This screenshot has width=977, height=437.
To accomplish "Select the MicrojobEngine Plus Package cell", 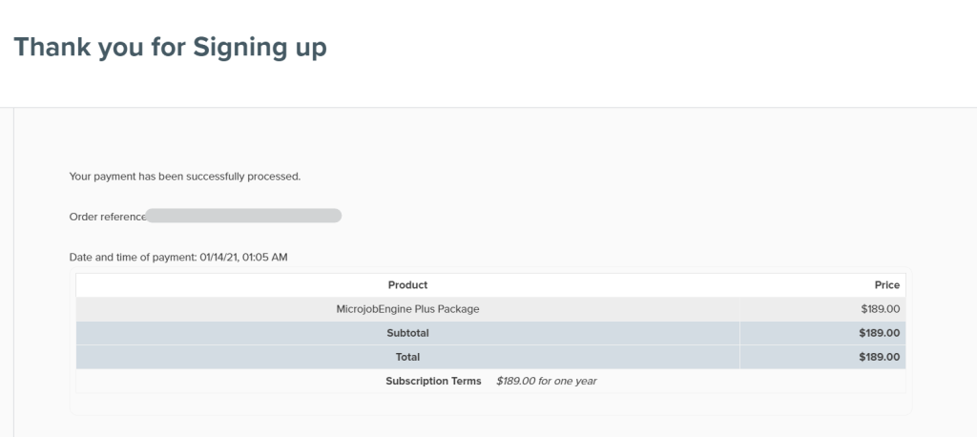I will click(407, 309).
